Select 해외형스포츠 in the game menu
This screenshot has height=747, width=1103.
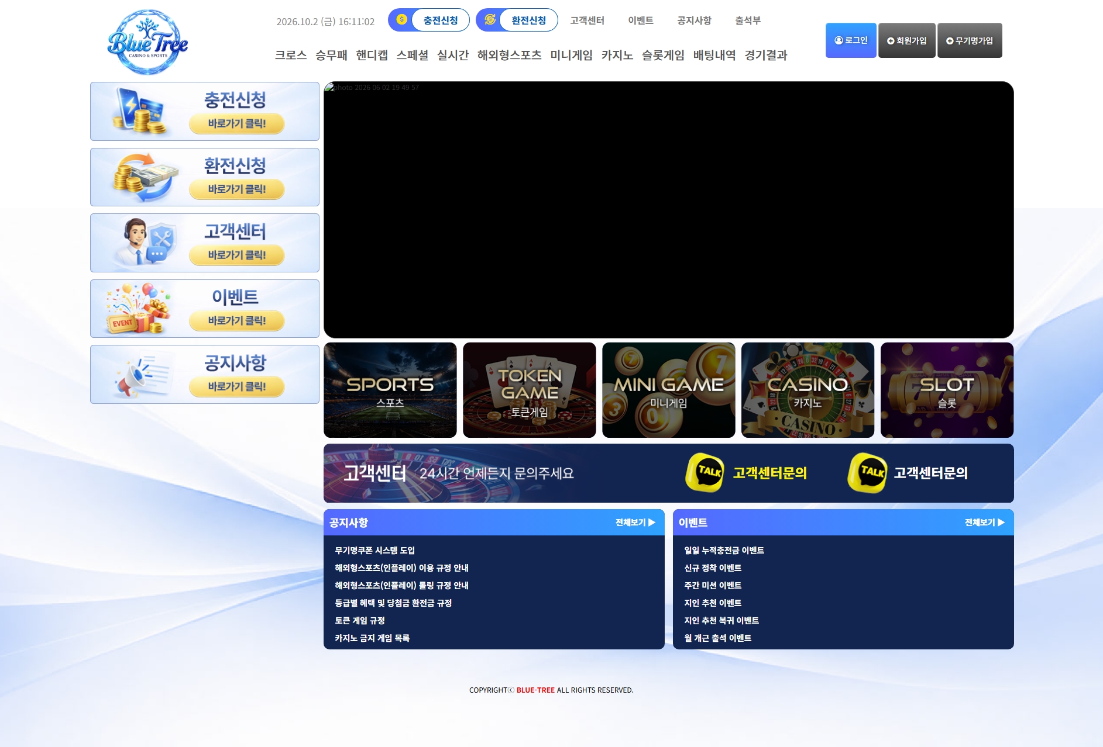pyautogui.click(x=510, y=56)
